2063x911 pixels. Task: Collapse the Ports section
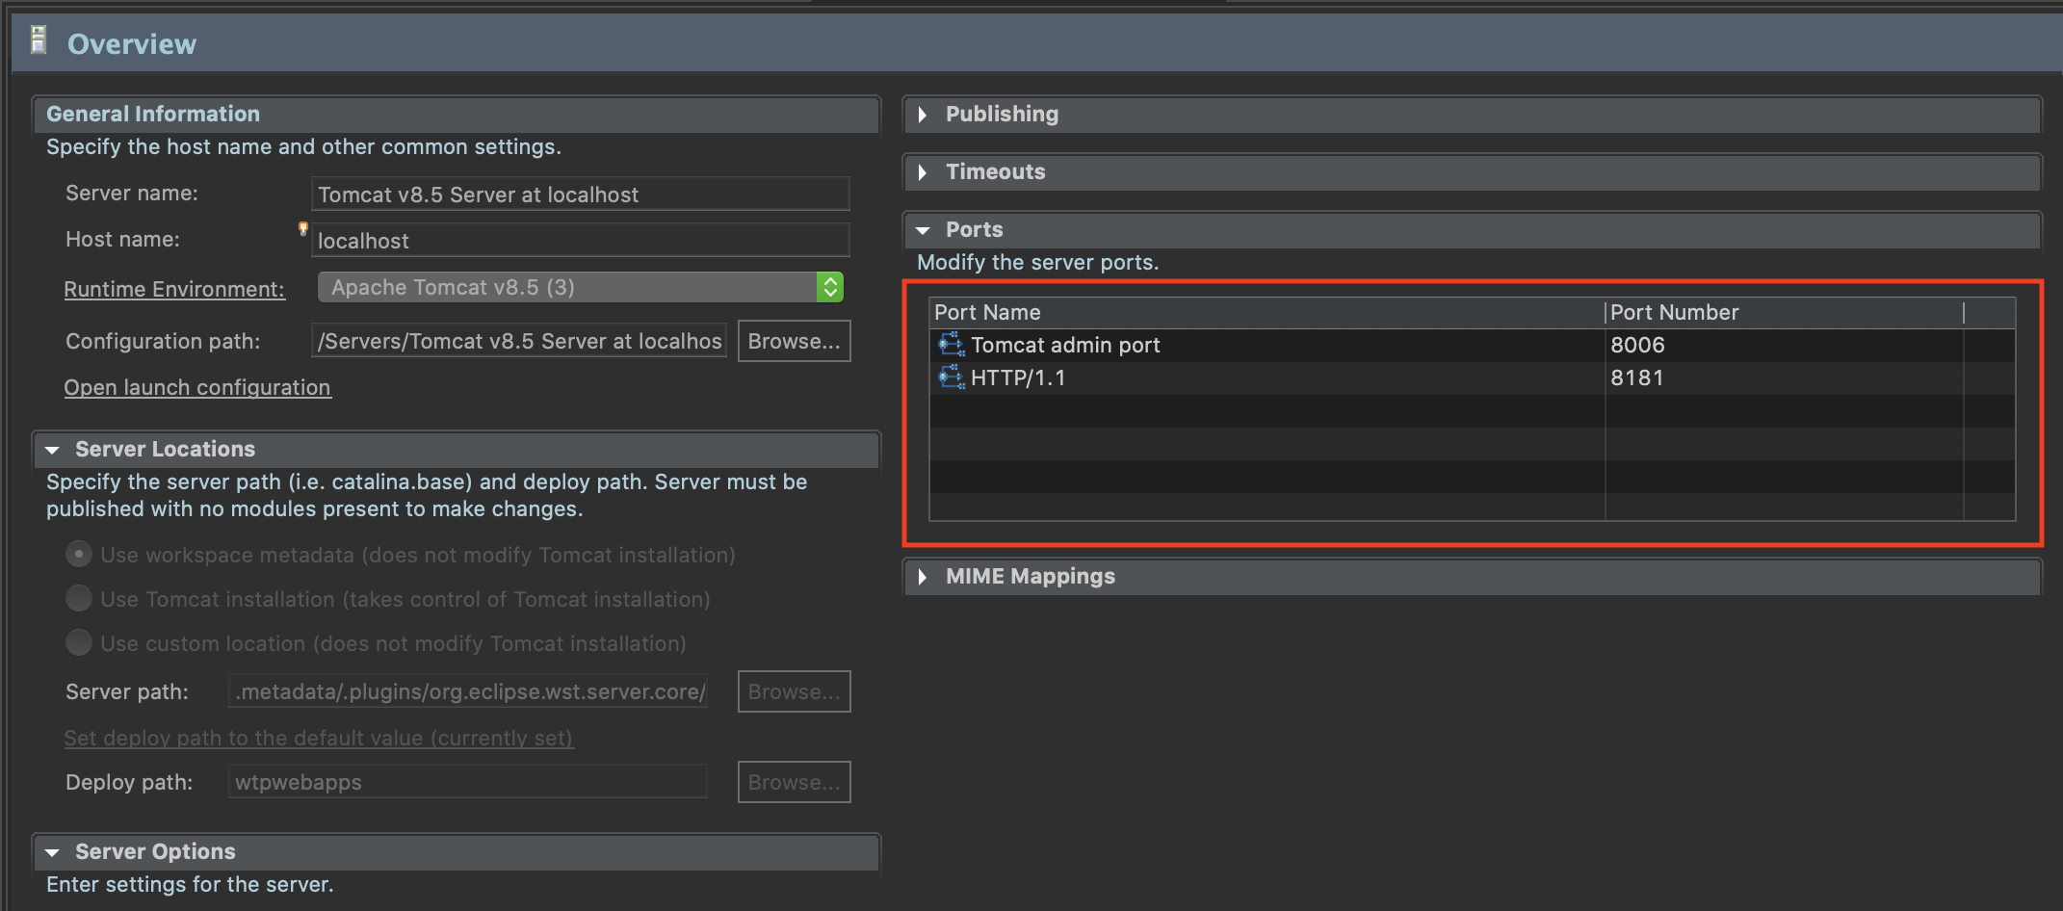(923, 230)
